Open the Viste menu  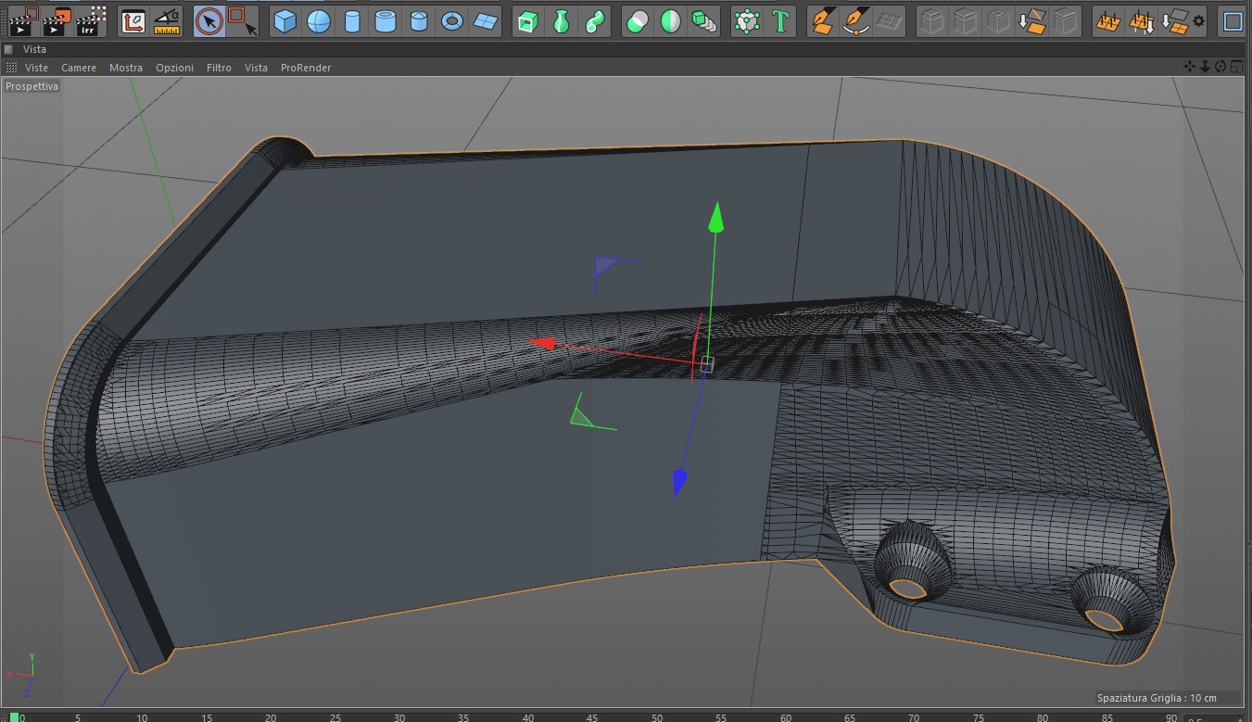(36, 68)
